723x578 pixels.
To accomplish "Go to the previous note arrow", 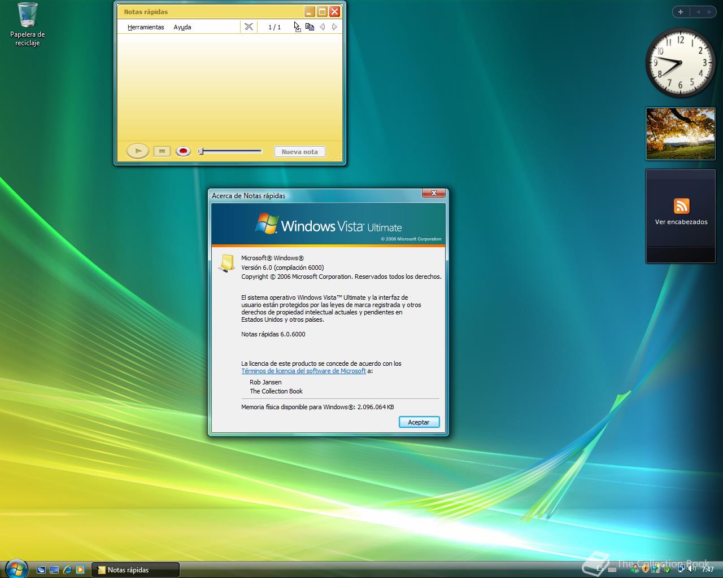I will click(322, 27).
